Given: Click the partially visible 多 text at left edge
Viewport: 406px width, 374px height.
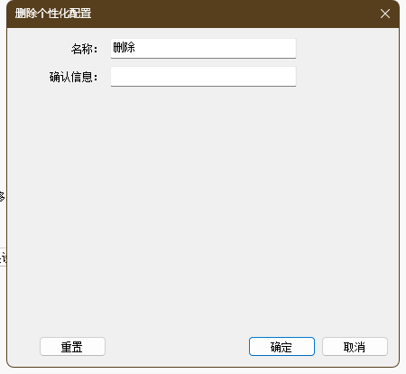Looking at the screenshot, I should [2, 197].
